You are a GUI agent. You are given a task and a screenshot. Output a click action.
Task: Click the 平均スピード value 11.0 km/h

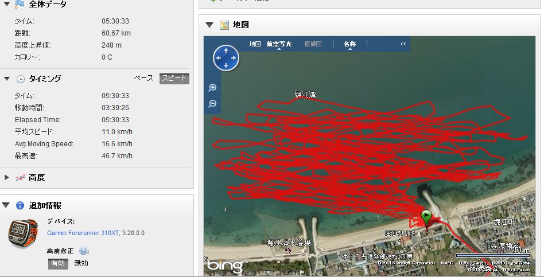click(x=117, y=132)
